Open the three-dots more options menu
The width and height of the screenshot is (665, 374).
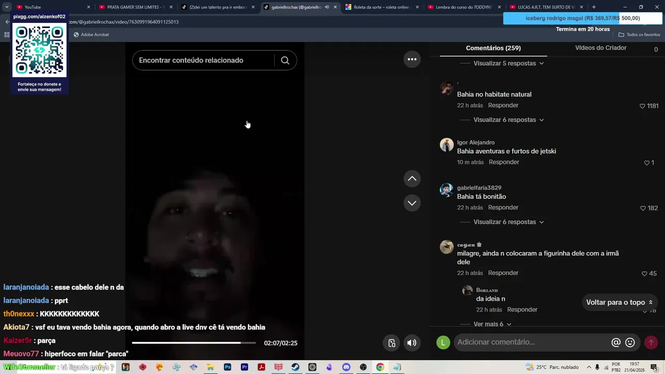click(412, 59)
